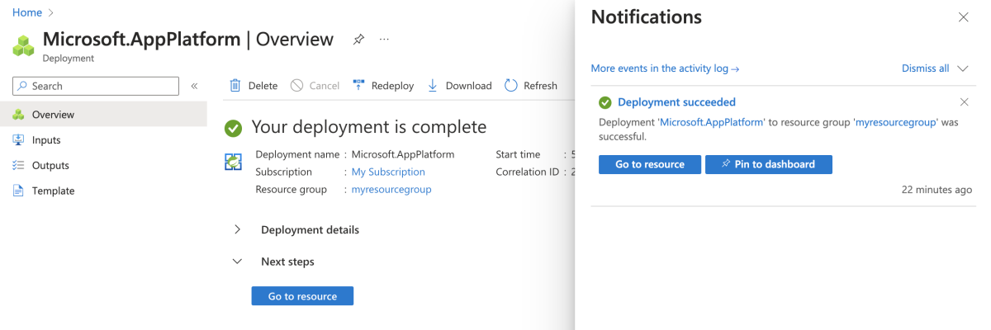Viewport: 991px width, 330px height.
Task: Select Outputs in the left menu
Action: [x=50, y=165]
